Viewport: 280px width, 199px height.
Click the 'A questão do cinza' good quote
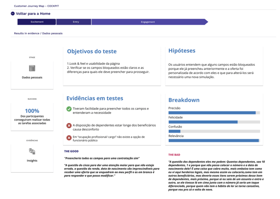pyautogui.click(x=112, y=171)
